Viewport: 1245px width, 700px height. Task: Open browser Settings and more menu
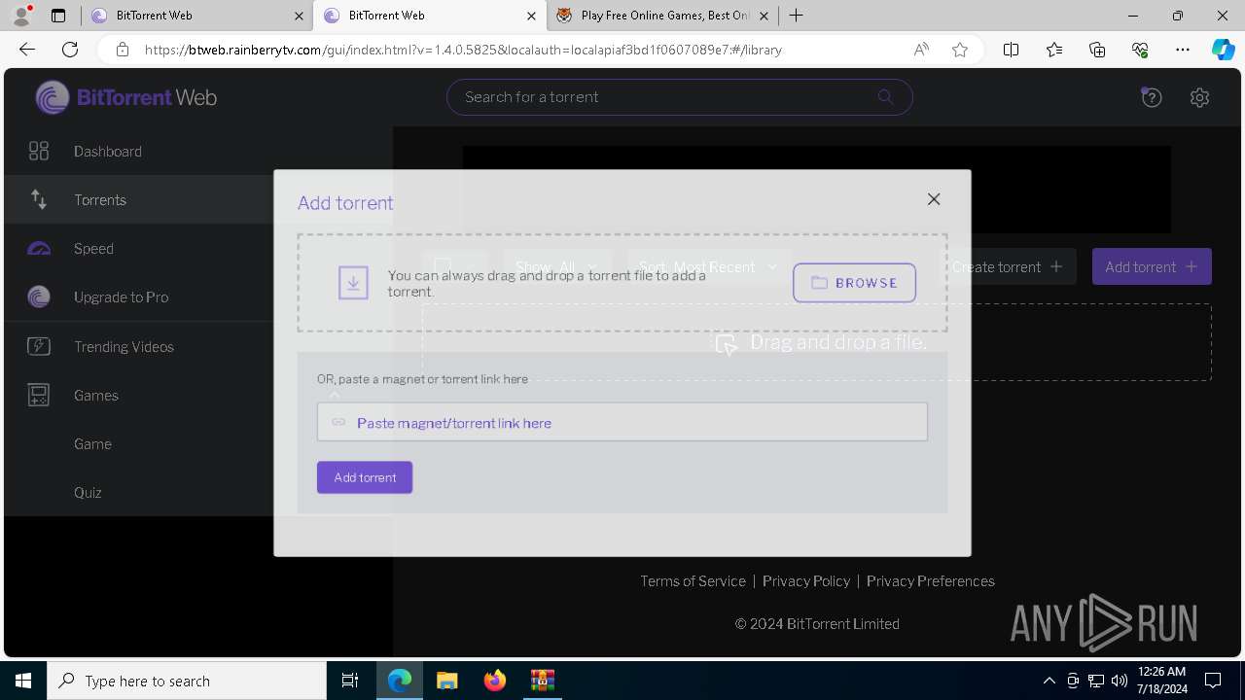1183,50
